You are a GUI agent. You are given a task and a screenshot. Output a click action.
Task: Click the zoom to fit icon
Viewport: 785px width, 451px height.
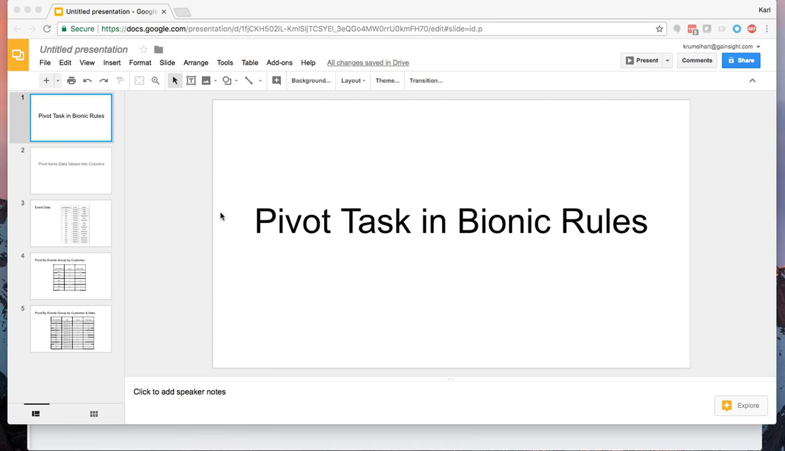(139, 80)
